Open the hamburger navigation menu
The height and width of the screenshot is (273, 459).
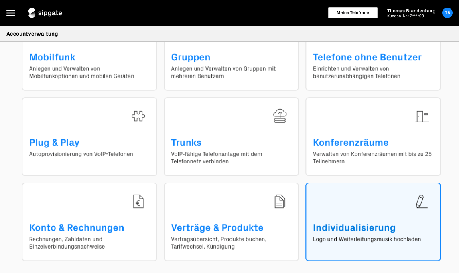pos(11,13)
